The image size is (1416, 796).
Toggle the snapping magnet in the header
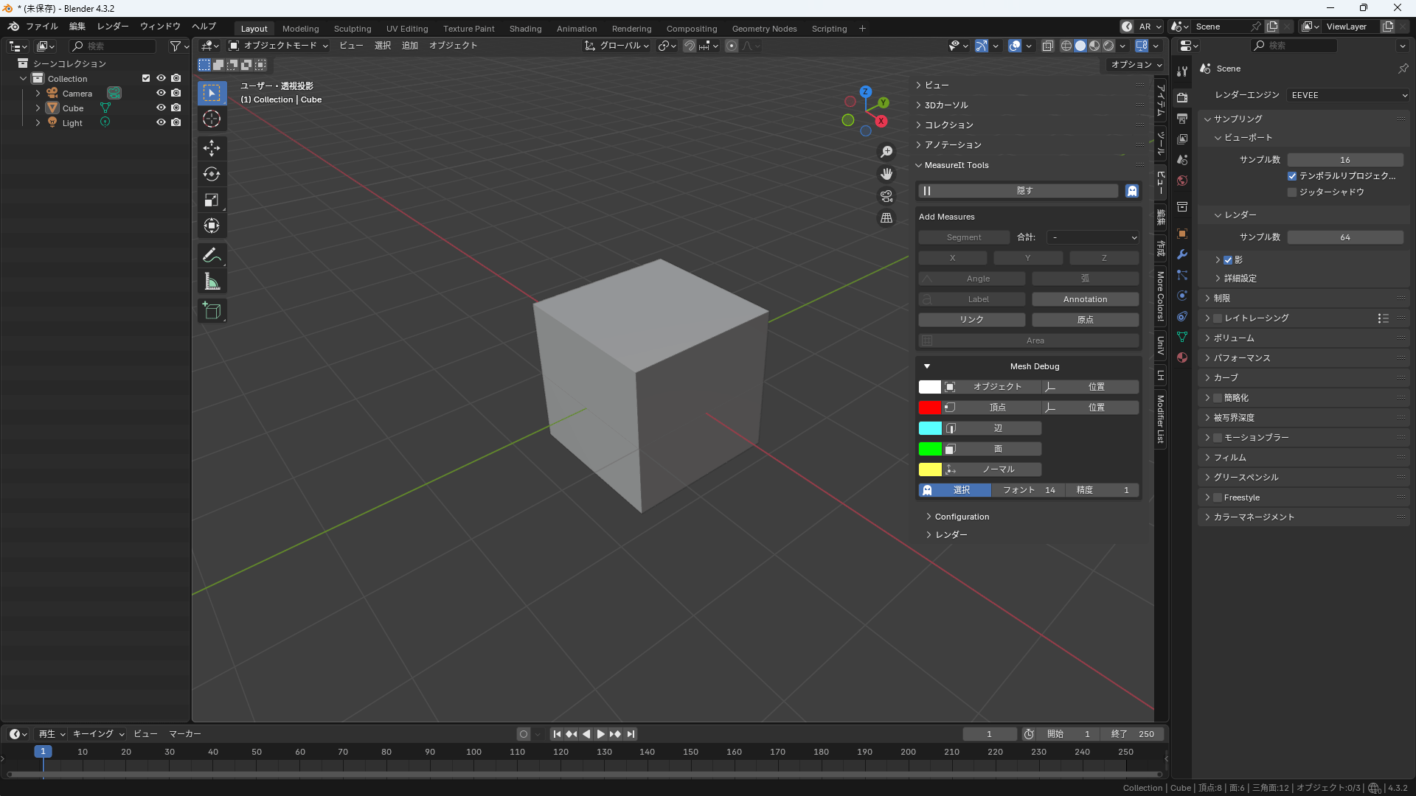tap(689, 46)
